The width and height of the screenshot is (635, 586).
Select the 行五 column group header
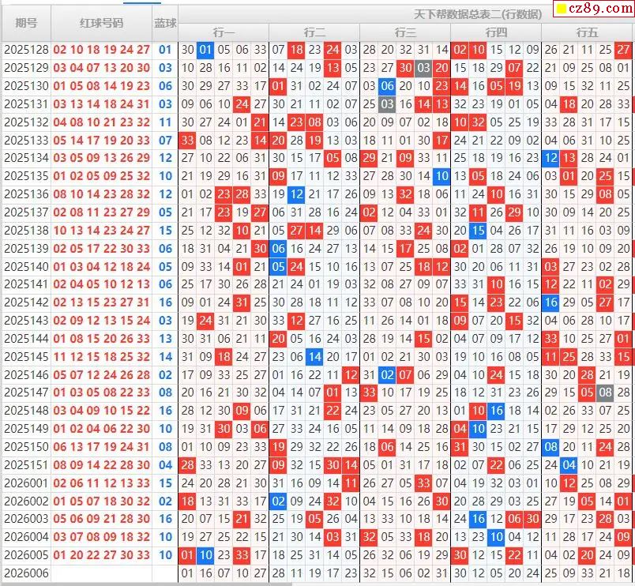pyautogui.click(x=587, y=32)
